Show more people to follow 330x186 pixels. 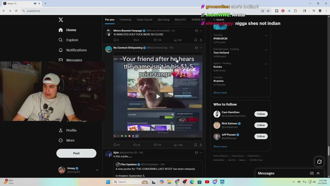click(220, 146)
